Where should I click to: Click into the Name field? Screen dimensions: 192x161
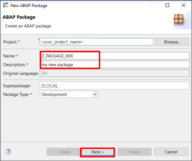click(115, 56)
